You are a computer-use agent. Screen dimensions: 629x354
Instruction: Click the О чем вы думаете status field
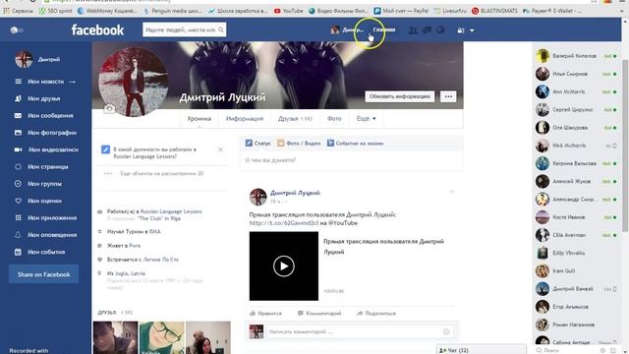pyautogui.click(x=352, y=160)
